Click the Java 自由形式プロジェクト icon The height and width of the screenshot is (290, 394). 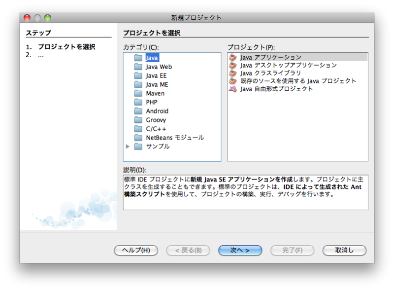point(233,89)
